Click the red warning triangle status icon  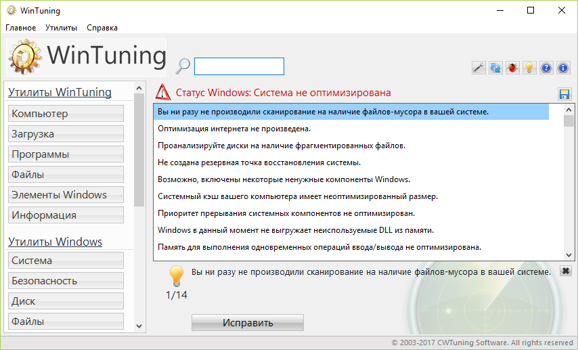pos(163,92)
